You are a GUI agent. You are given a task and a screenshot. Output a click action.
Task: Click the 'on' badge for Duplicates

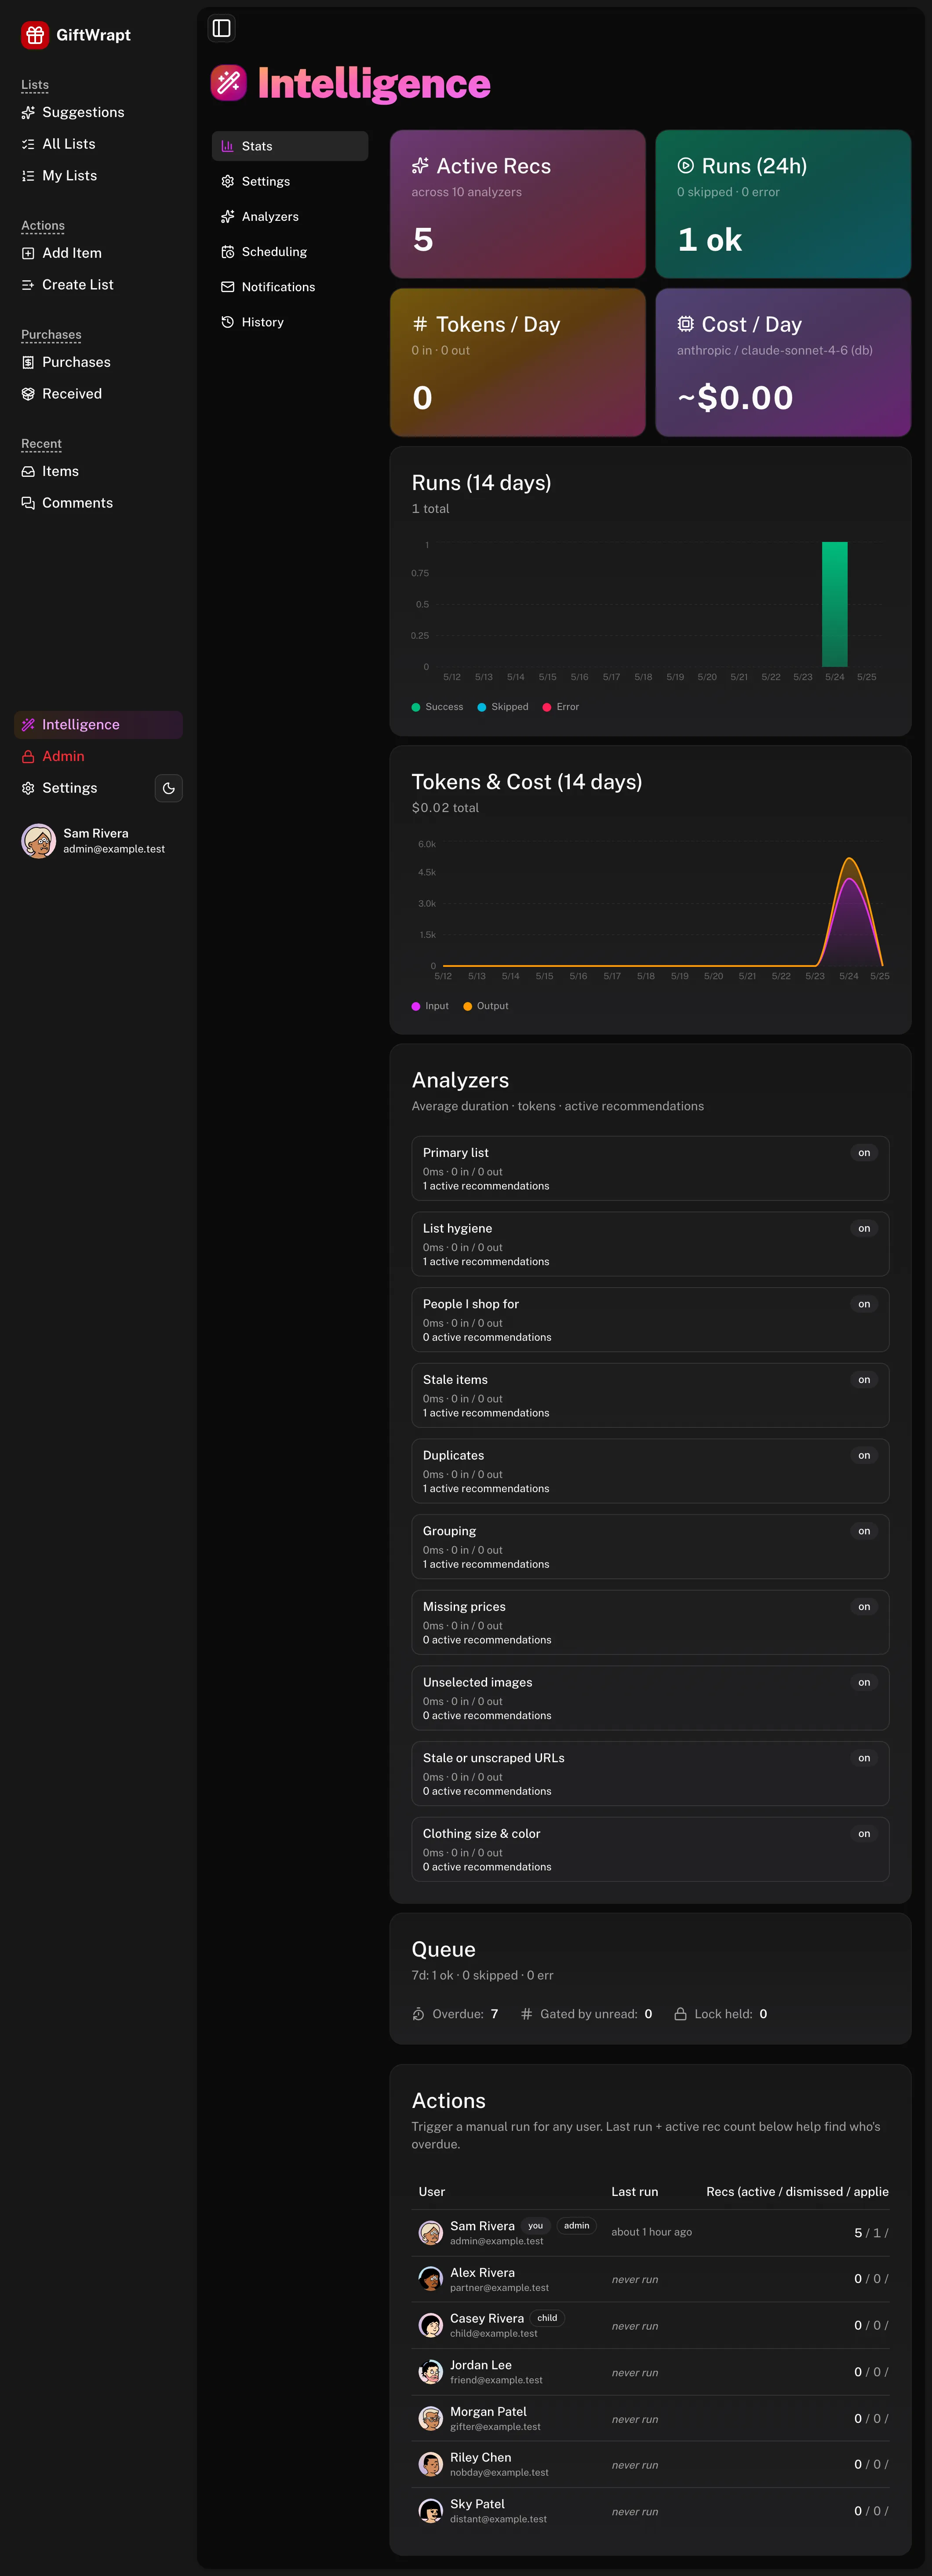[x=864, y=1456]
